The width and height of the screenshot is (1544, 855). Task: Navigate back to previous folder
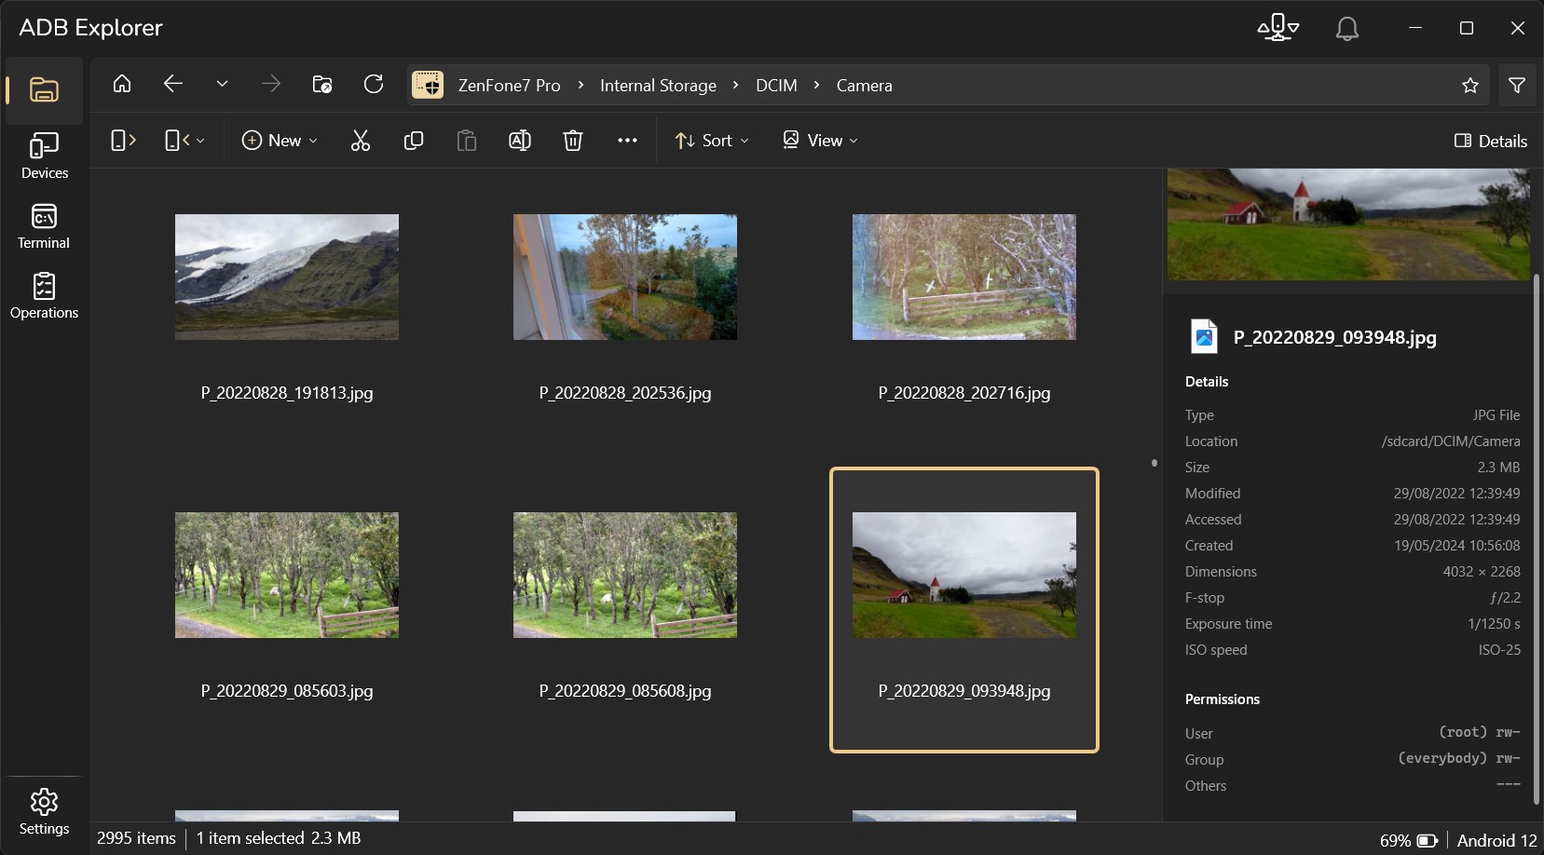[172, 85]
